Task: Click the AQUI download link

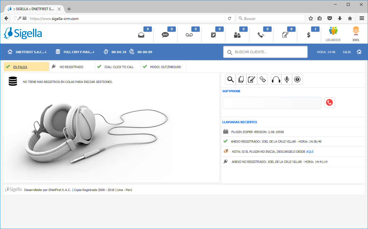Action: coord(310,152)
